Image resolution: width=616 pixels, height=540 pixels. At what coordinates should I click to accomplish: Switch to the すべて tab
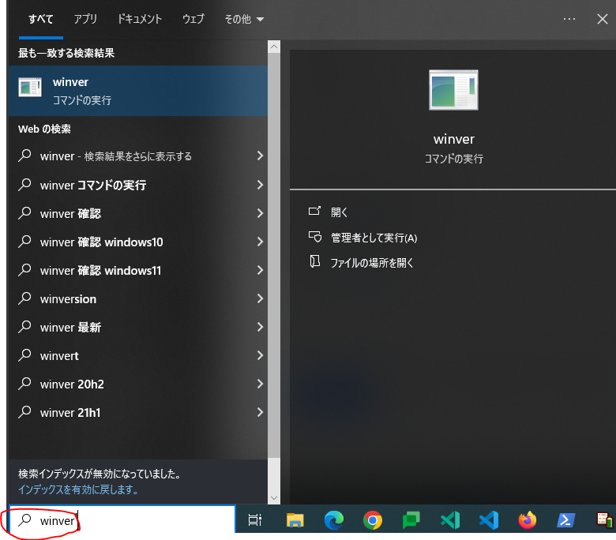click(41, 19)
